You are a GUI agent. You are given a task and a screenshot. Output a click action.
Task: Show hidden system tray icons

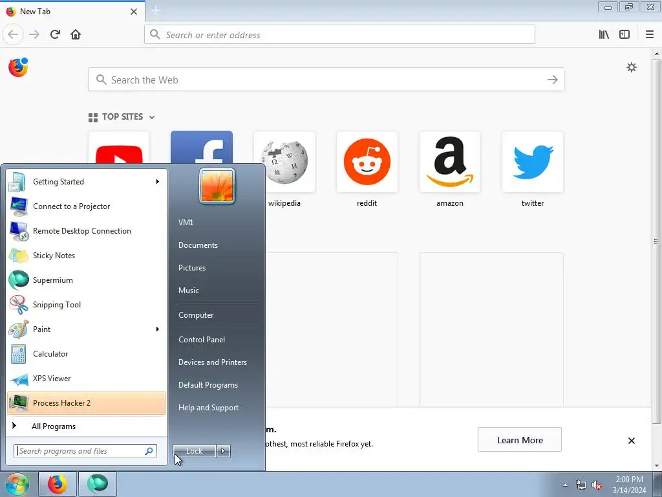pyautogui.click(x=565, y=485)
